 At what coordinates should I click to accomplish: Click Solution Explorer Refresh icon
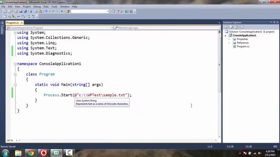click(236, 27)
